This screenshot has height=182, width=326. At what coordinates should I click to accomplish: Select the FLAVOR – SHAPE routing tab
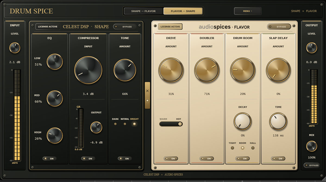click(183, 11)
